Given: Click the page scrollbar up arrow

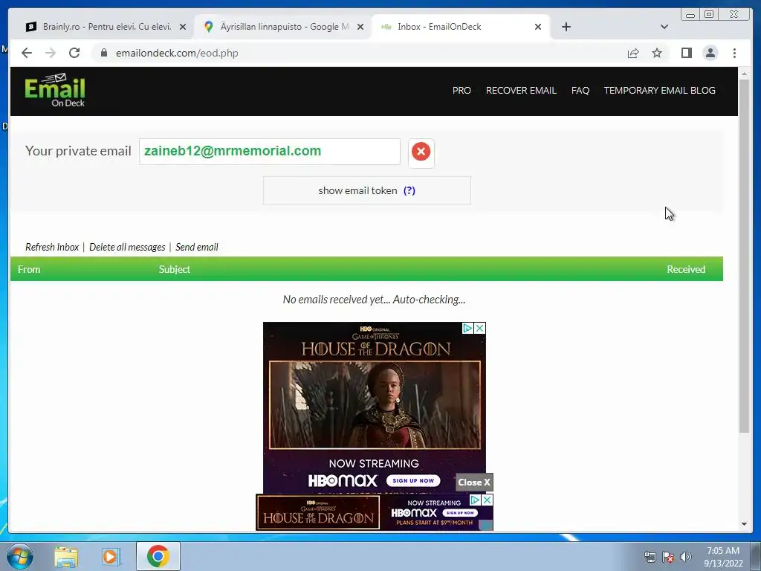Looking at the screenshot, I should [x=745, y=74].
